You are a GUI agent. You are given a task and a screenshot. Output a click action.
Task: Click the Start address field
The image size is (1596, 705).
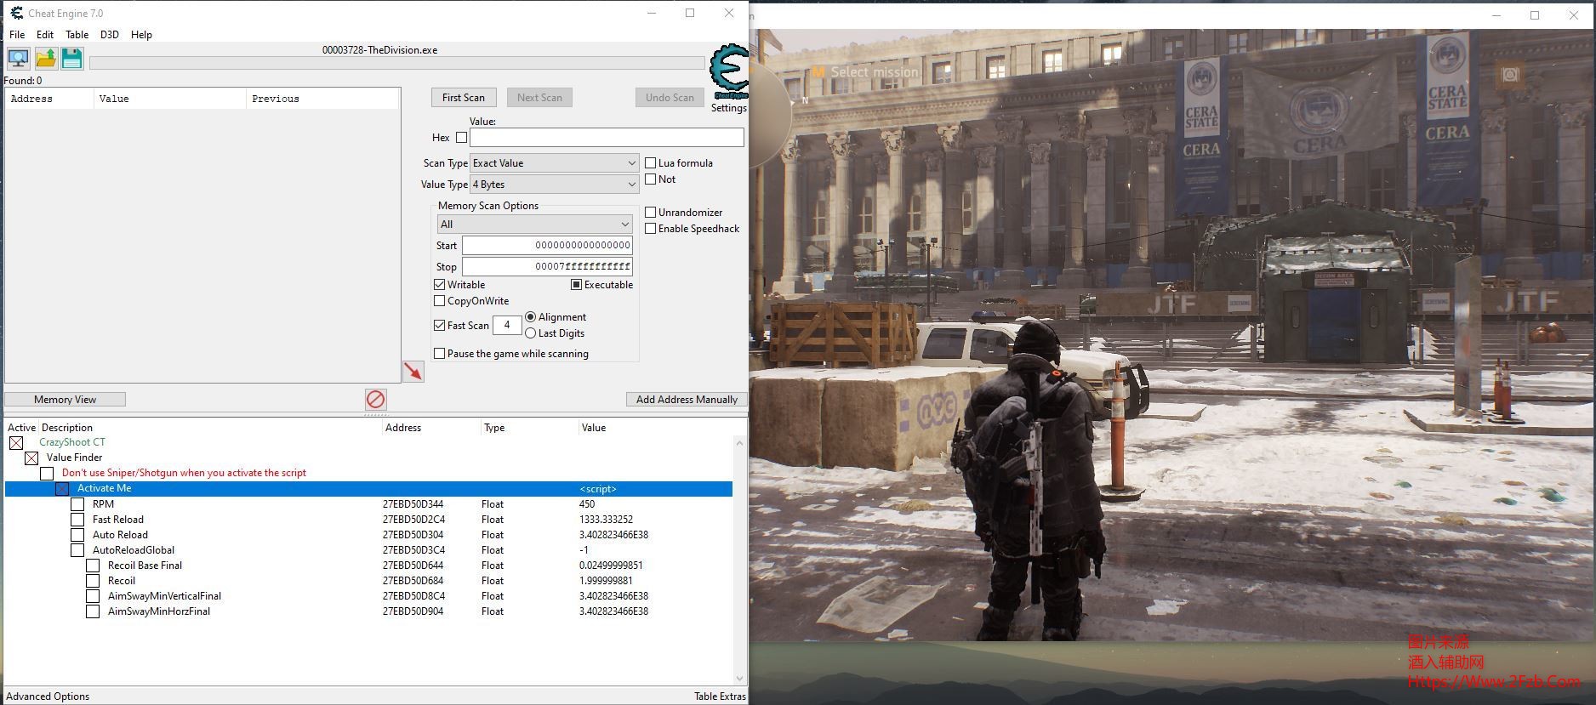547,245
